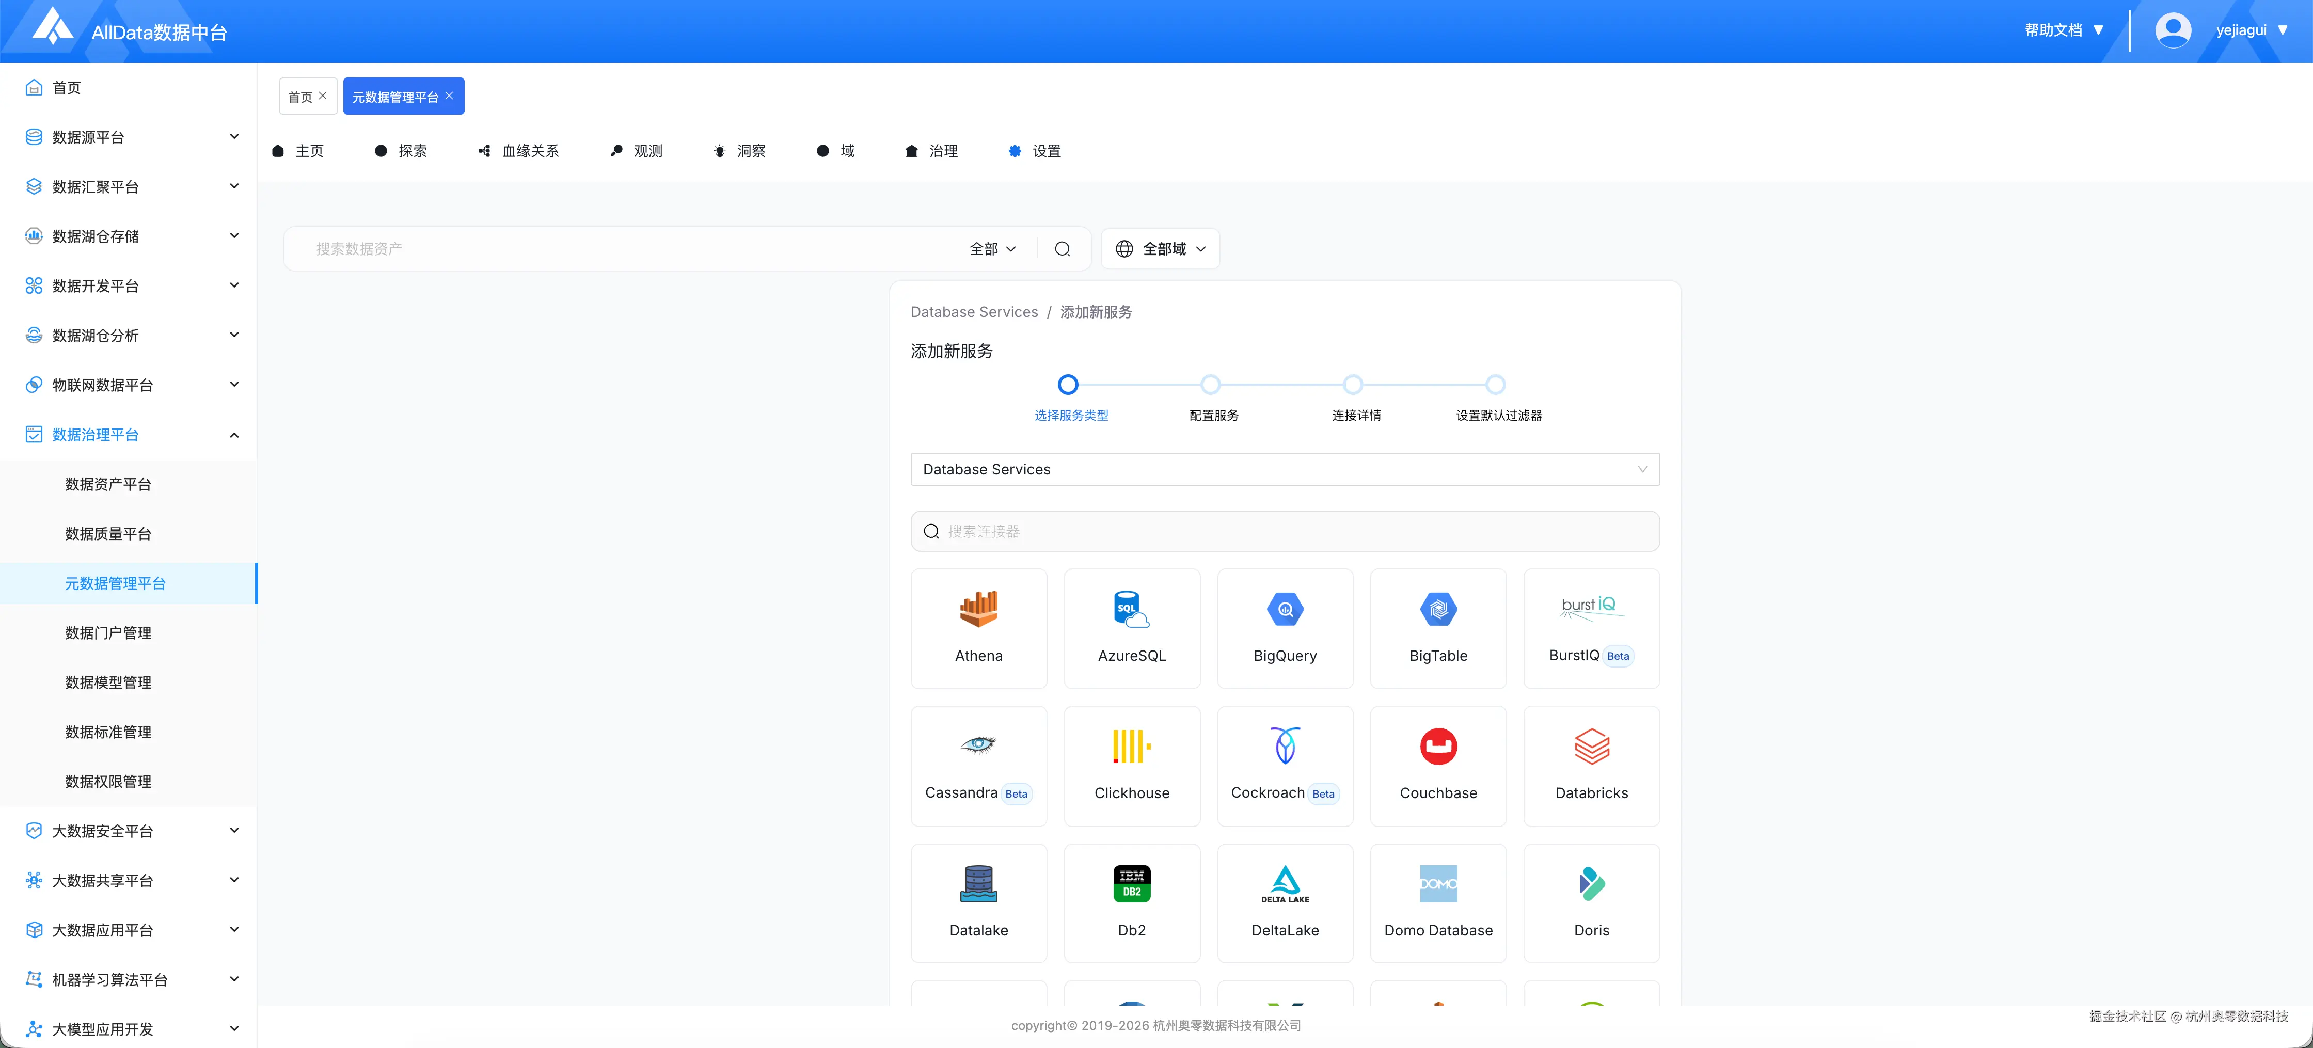2313x1048 pixels.
Task: Open 数据权限管理 in the sidebar
Action: click(x=108, y=781)
